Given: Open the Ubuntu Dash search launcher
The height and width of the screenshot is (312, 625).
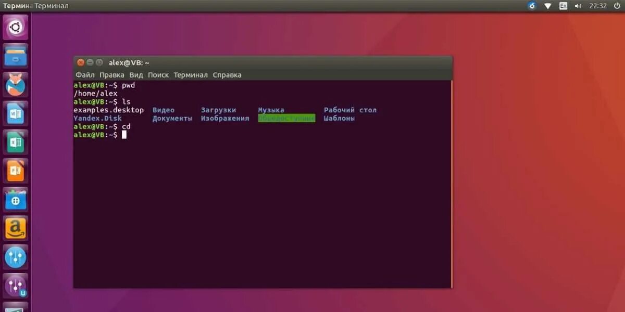Looking at the screenshot, I should tap(16, 27).
